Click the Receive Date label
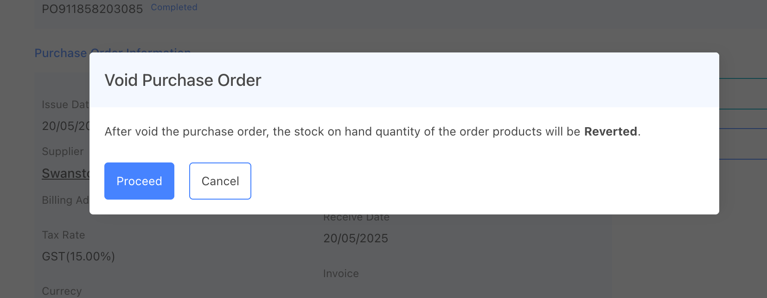 tap(356, 218)
